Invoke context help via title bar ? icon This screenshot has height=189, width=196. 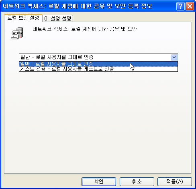(x=180, y=6)
